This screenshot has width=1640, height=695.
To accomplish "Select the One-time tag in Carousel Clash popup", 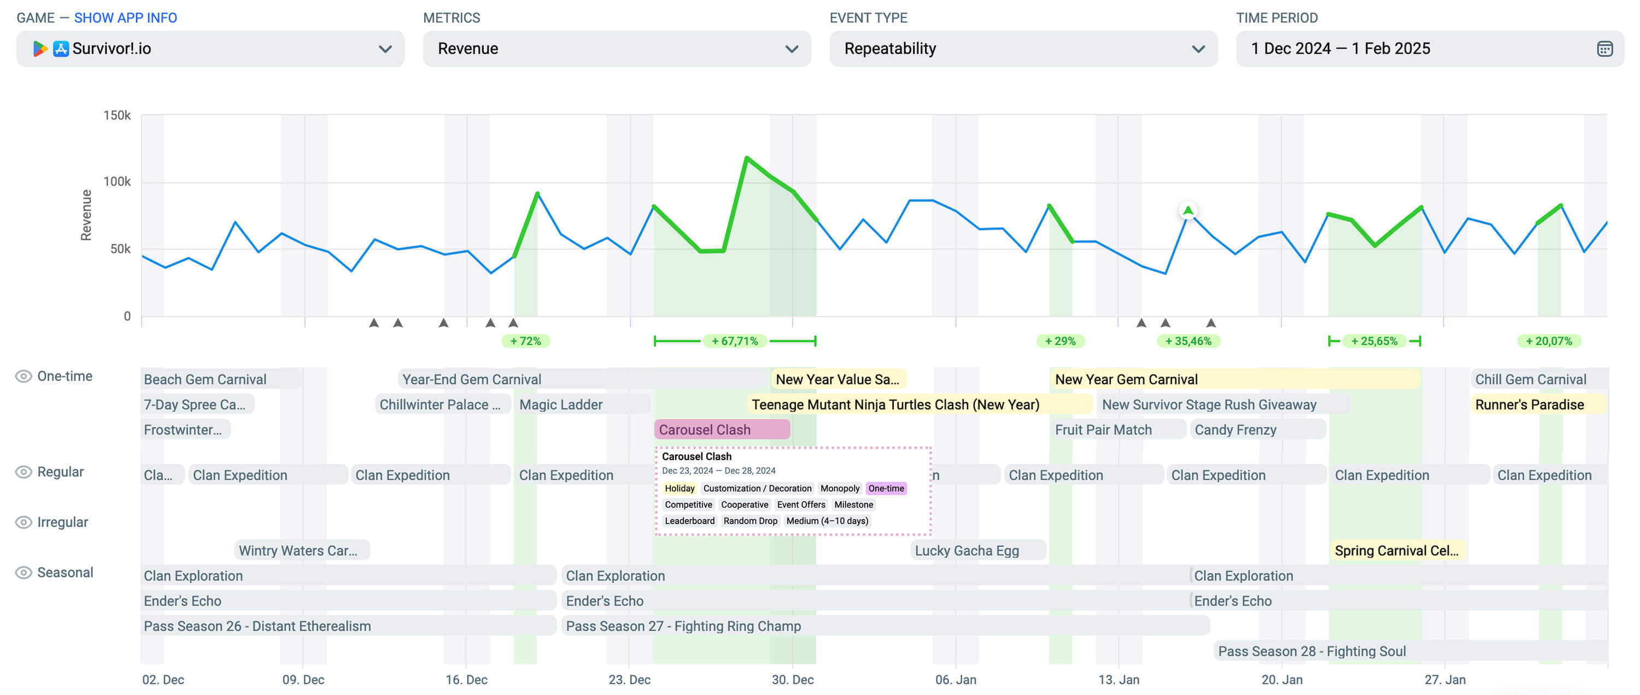I will click(886, 488).
